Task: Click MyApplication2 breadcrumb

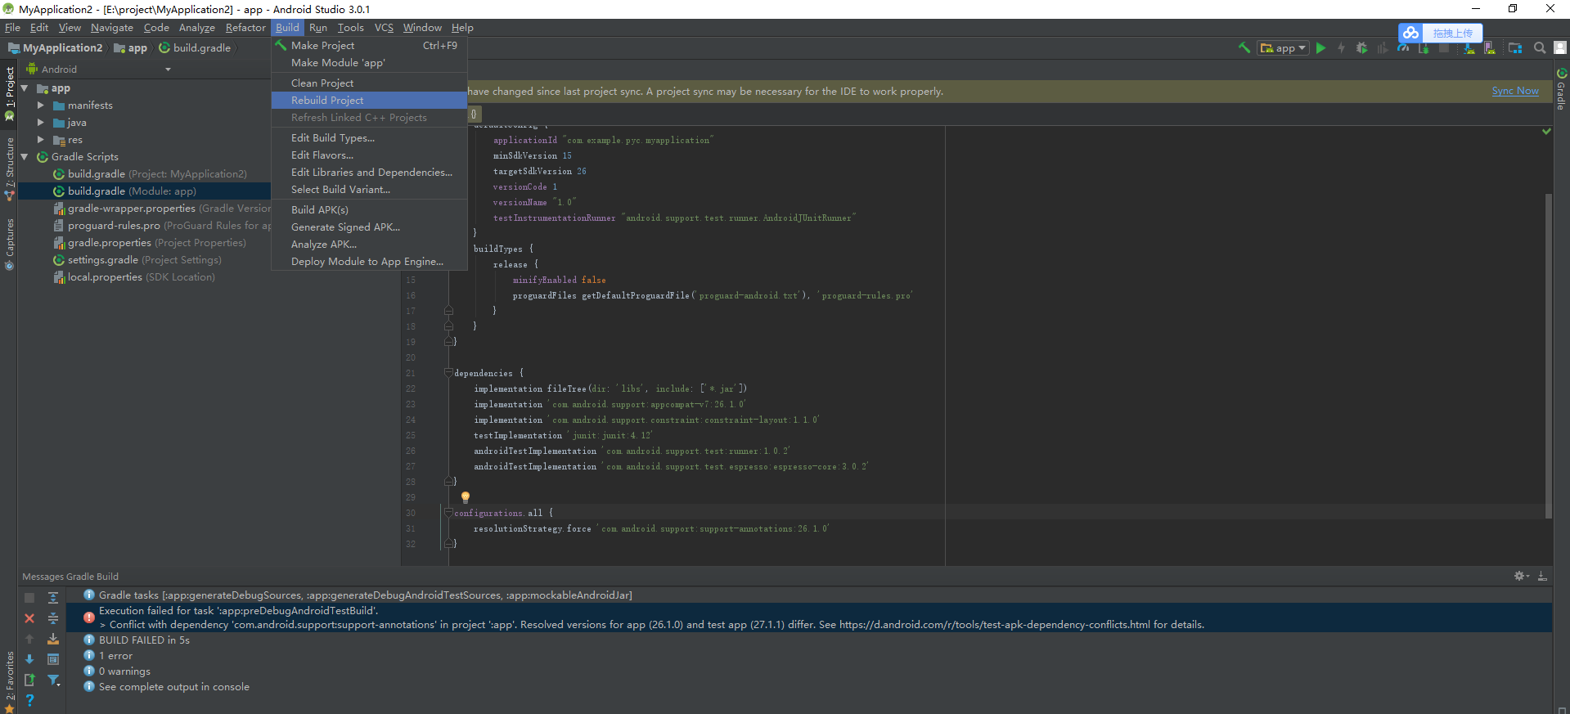Action: (56, 48)
